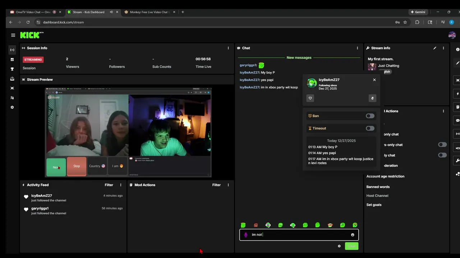Open the Mod Actions three-dot menu
This screenshot has height=258, width=460.
point(228,185)
